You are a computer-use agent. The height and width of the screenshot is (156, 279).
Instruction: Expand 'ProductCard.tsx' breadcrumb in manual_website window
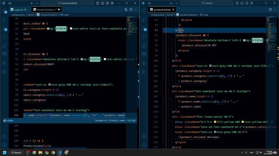pos(47,15)
